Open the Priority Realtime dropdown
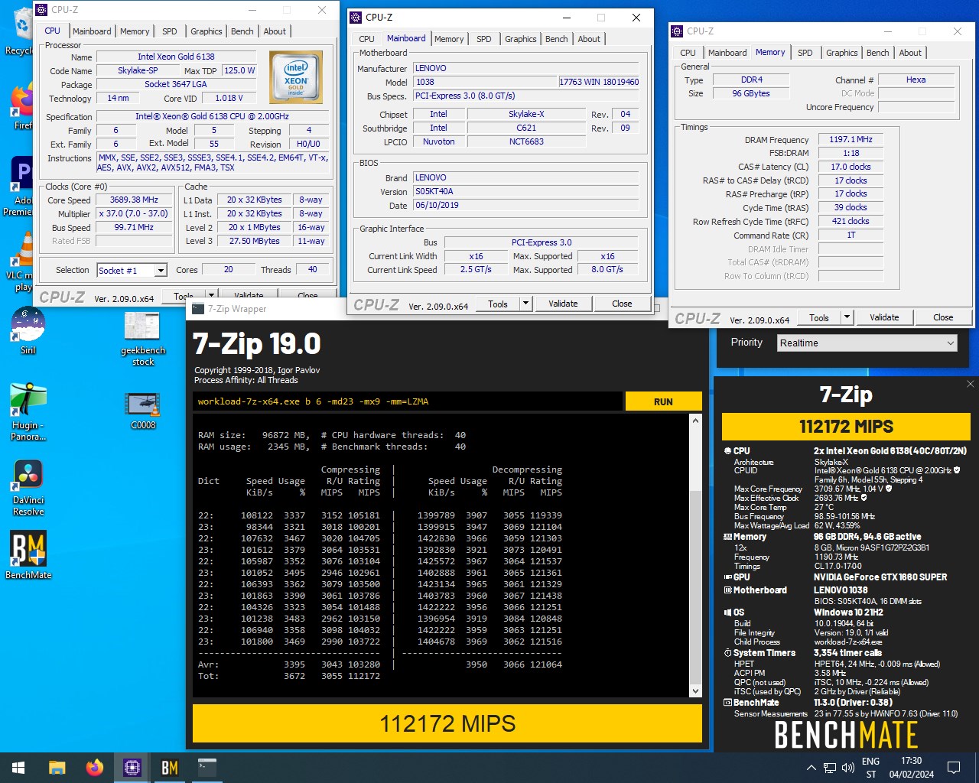 click(867, 343)
